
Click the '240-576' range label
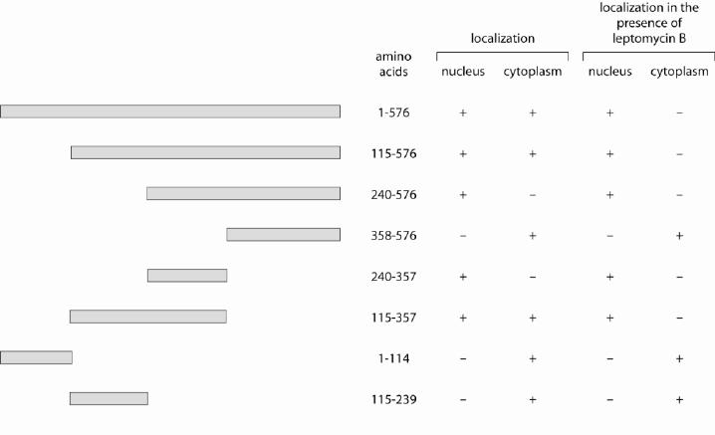pyautogui.click(x=393, y=195)
